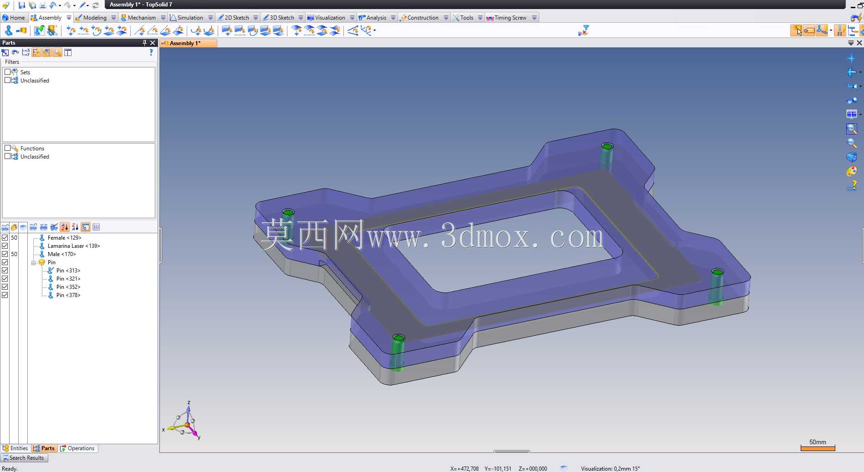Click the Print icon in quick access bar
The height and width of the screenshot is (472, 864).
click(x=42, y=5)
